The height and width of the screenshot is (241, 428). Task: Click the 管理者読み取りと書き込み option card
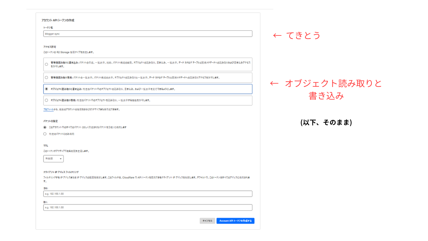(x=147, y=64)
